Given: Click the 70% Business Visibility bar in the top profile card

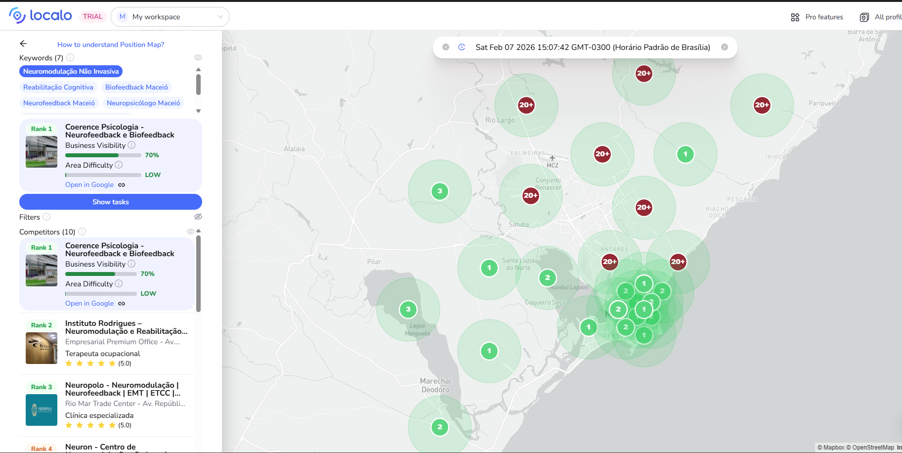Looking at the screenshot, I should tap(103, 155).
